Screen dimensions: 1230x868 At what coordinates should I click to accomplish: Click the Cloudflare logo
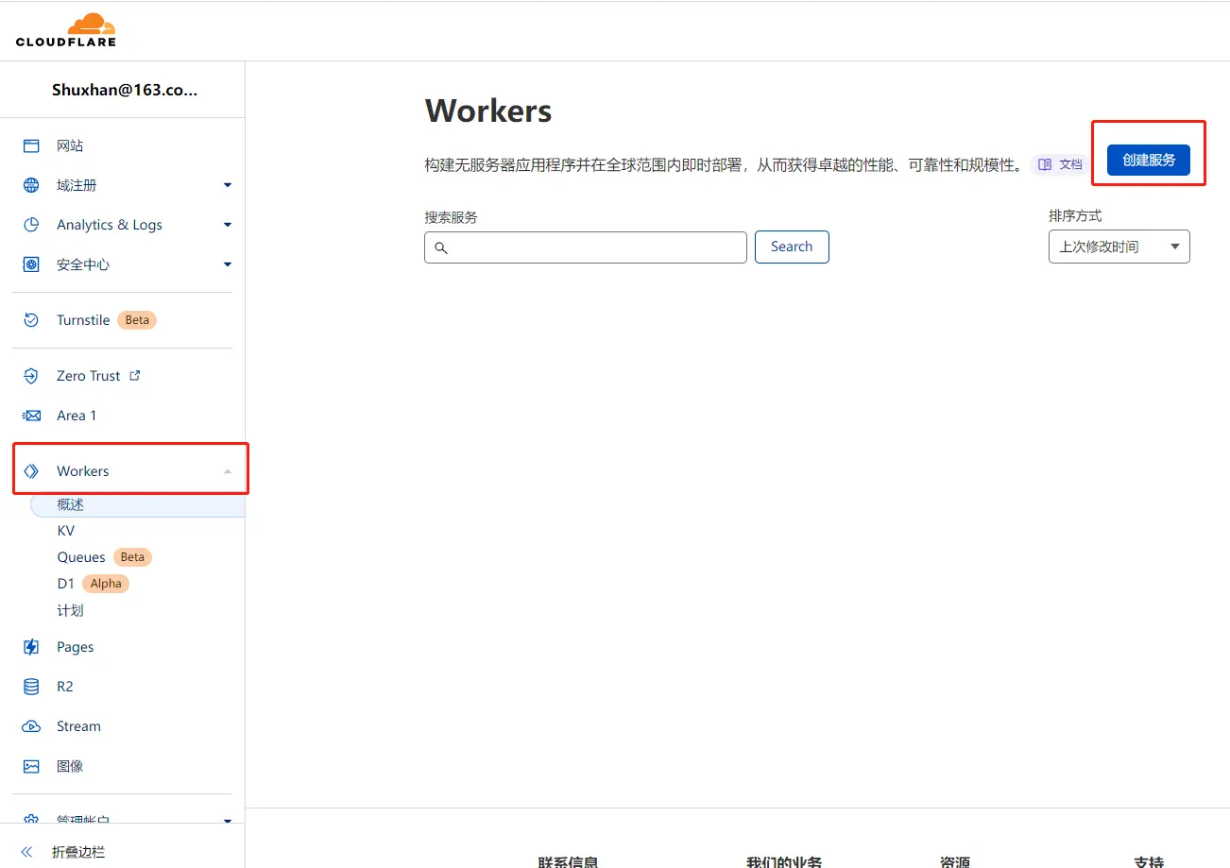(66, 30)
